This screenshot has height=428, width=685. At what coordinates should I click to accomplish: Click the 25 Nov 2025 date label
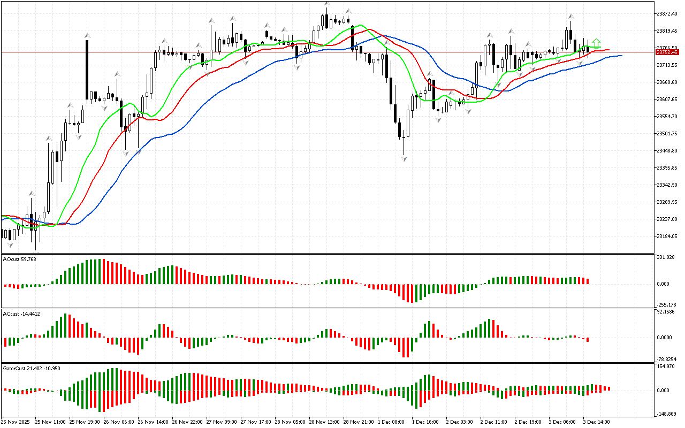pyautogui.click(x=18, y=422)
